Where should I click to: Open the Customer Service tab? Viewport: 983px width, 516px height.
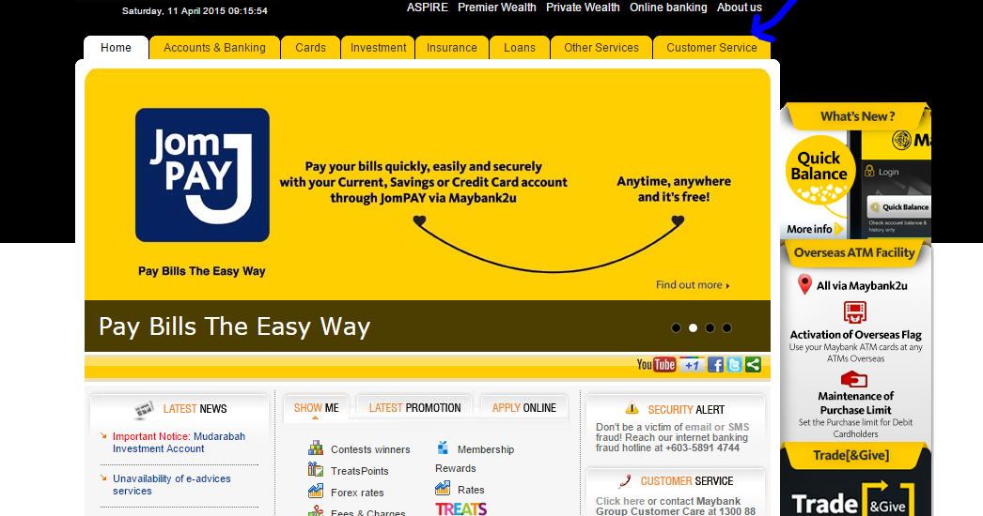711,48
